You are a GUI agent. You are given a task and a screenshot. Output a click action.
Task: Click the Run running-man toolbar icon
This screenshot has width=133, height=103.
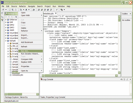coord(26,10)
